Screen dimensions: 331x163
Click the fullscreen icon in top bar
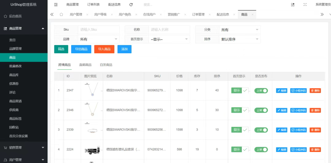click(x=305, y=5)
